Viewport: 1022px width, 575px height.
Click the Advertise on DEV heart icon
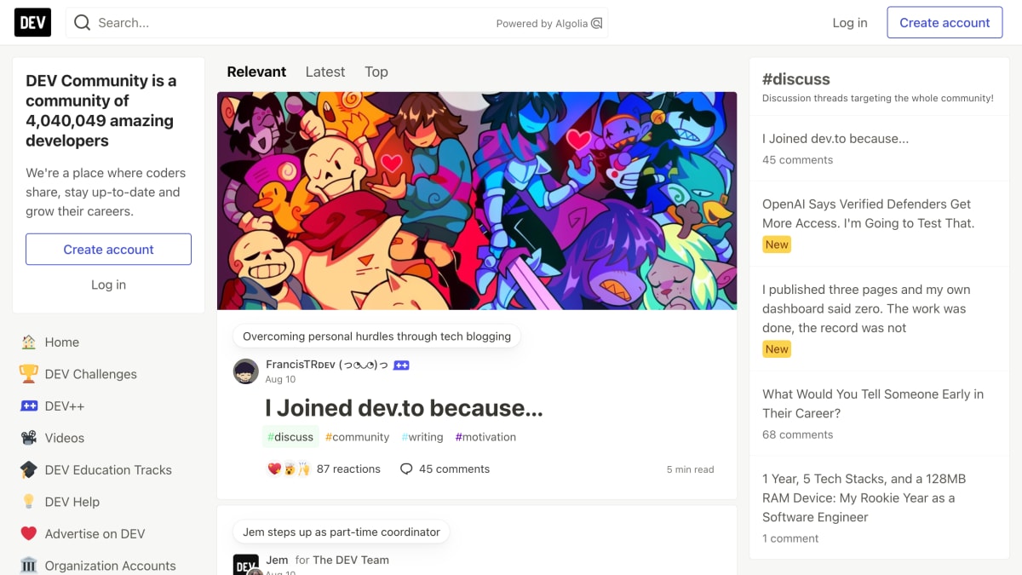click(x=29, y=533)
